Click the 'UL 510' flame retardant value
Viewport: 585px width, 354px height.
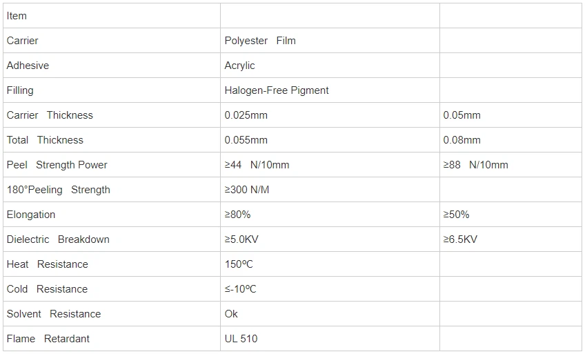pos(241,338)
